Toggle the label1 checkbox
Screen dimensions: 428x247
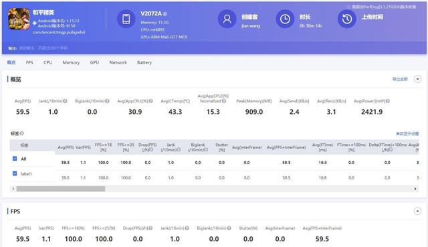coord(15,173)
